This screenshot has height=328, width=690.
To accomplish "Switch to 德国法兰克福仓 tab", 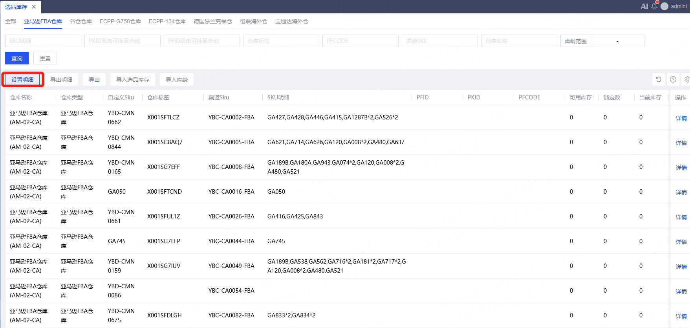I will pos(212,21).
